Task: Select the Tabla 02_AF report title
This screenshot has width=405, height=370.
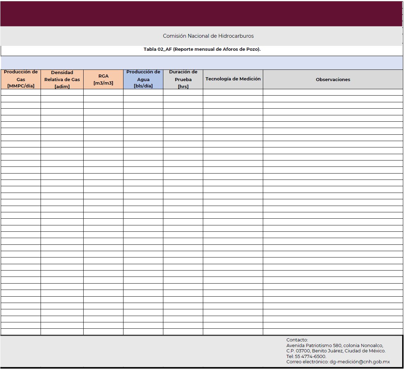Action: point(202,49)
